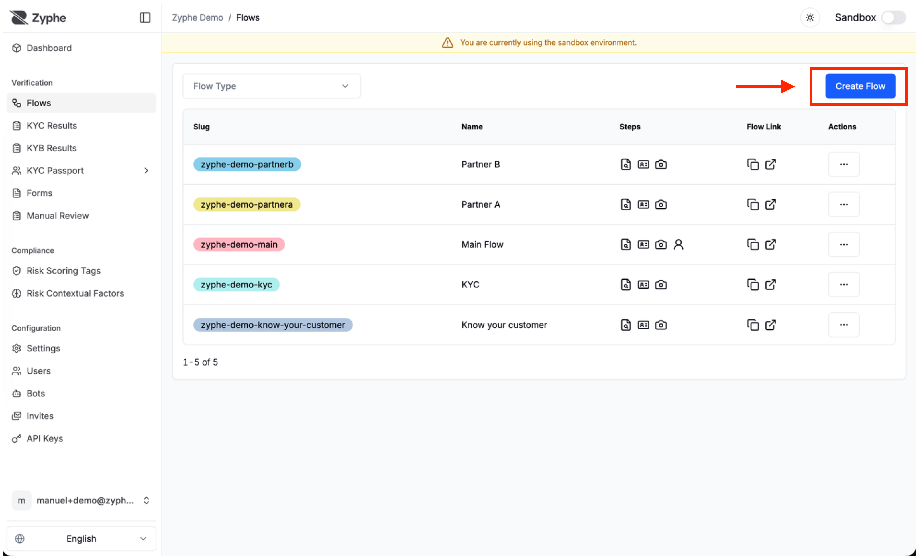The width and height of the screenshot is (919, 559).
Task: Copy the Partner A flow link
Action: point(753,204)
